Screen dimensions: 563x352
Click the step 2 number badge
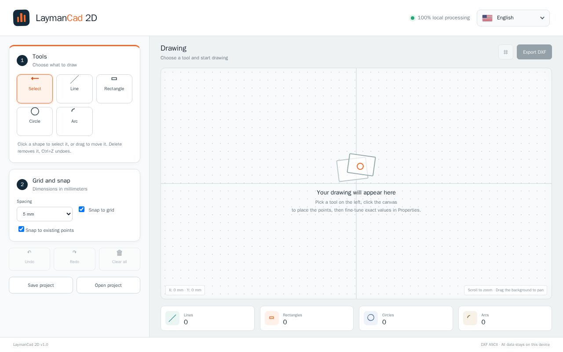click(x=22, y=185)
